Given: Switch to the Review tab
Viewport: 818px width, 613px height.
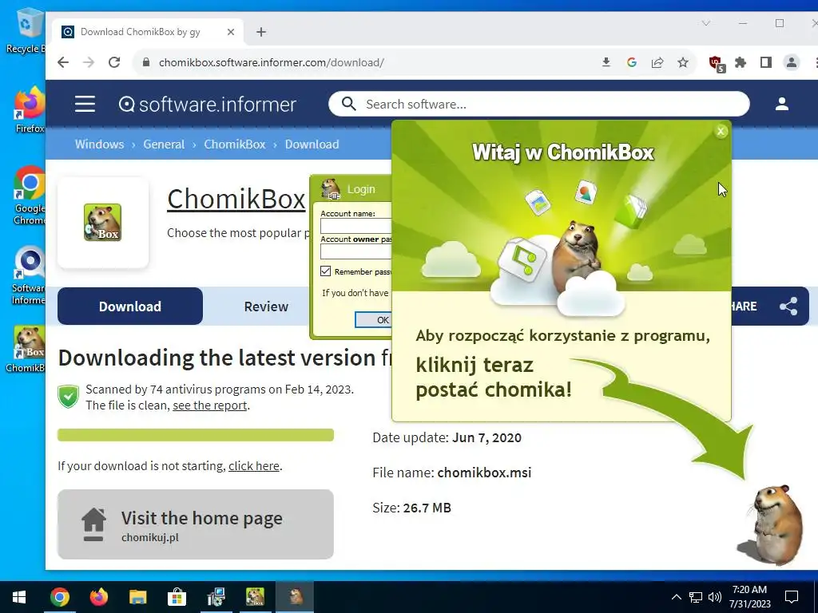Looking at the screenshot, I should tap(266, 306).
